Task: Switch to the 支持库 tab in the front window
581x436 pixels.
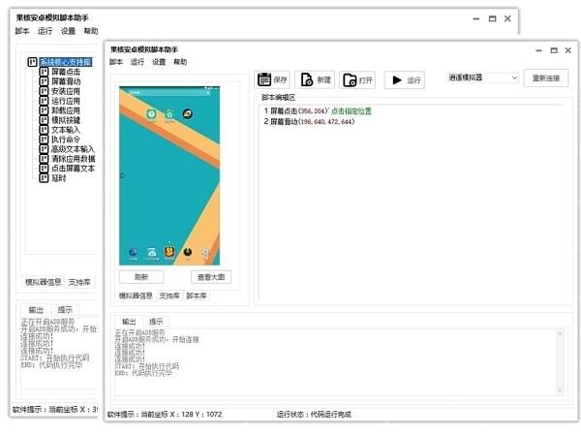Action: pyautogui.click(x=169, y=296)
